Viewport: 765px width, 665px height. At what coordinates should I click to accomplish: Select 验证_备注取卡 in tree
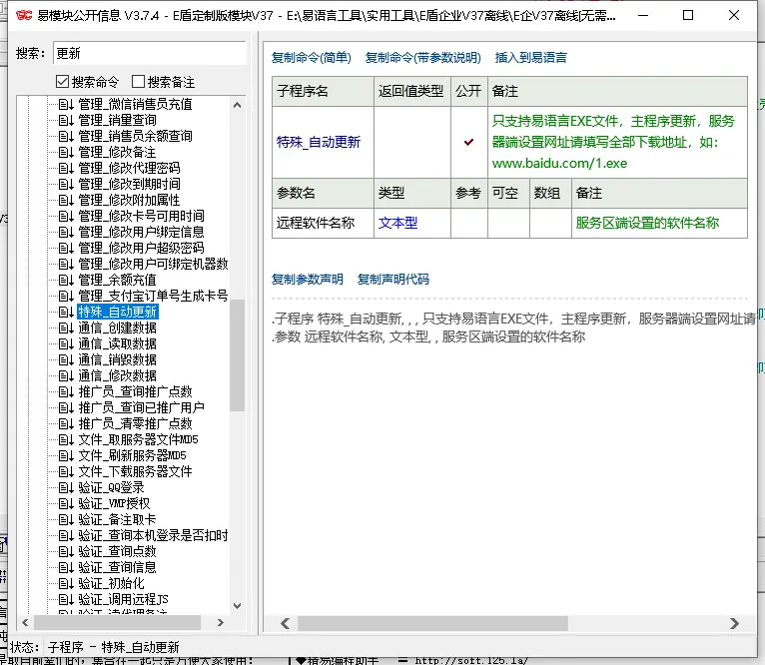[117, 519]
